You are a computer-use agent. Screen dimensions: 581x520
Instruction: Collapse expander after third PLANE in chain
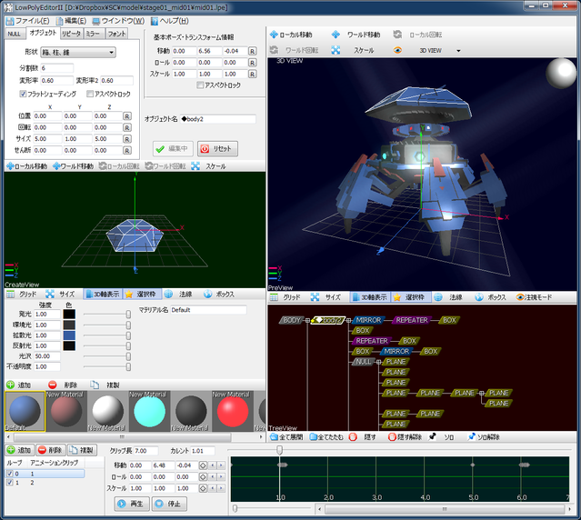[481, 394]
